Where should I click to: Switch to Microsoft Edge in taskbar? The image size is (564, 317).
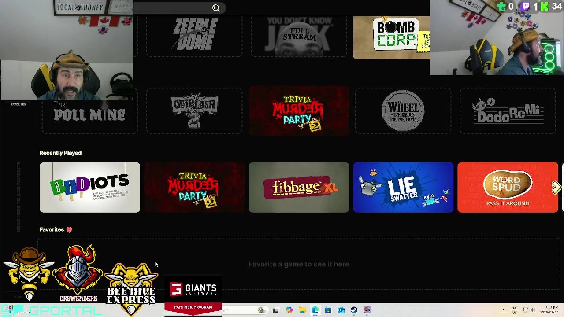(315, 310)
